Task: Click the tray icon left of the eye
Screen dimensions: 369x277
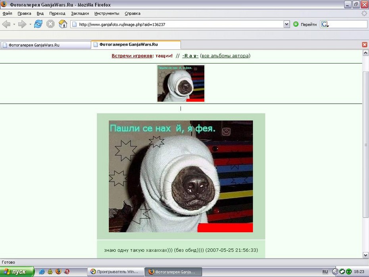Action: (x=342, y=271)
